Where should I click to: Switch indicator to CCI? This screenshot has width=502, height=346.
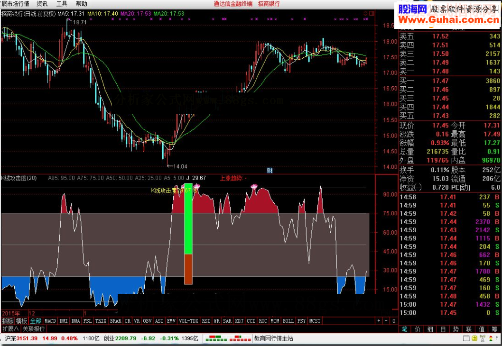point(251,321)
